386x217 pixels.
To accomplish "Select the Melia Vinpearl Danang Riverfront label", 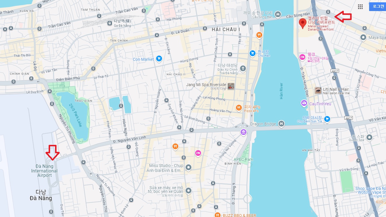I will 322,24.
